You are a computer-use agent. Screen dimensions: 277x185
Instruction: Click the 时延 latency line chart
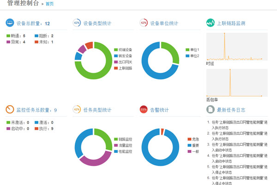point(236,47)
